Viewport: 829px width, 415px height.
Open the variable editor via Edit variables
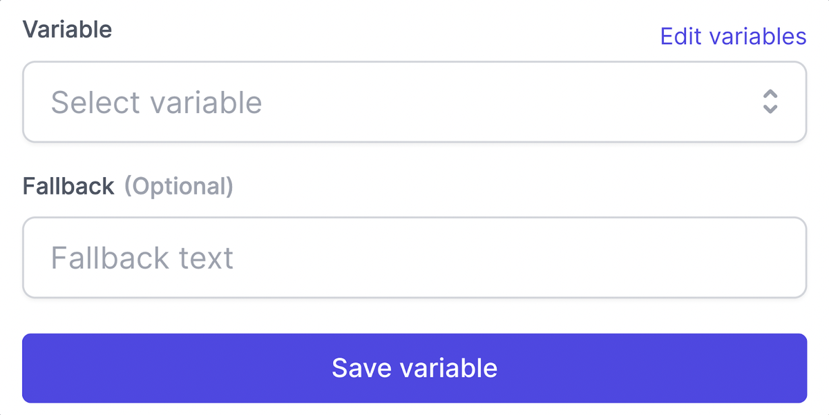point(733,36)
